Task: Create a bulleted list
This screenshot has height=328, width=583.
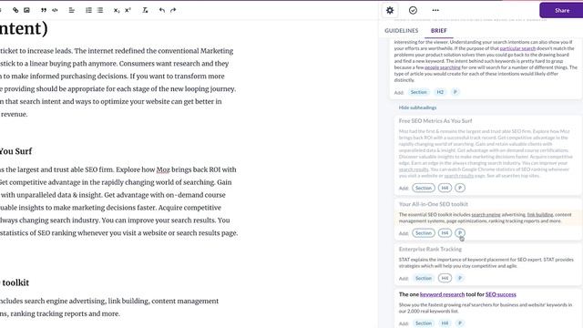Action: [100, 10]
